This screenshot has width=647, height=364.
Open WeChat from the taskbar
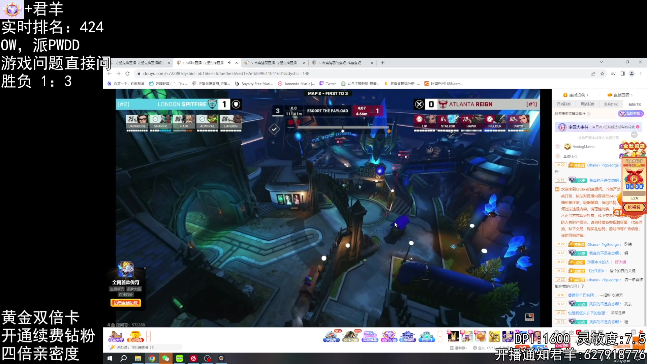166,358
